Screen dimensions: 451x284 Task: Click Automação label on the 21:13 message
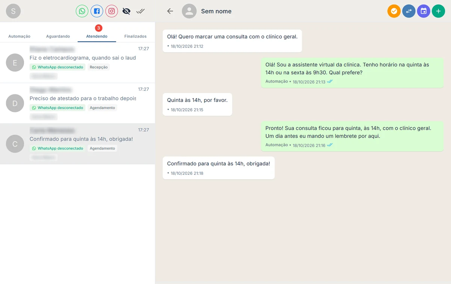[277, 81]
